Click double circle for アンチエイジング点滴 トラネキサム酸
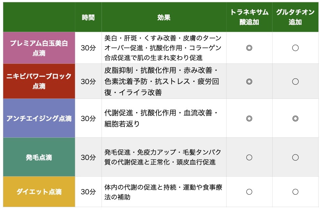Viewport: 321px width, 210px height. pyautogui.click(x=249, y=118)
